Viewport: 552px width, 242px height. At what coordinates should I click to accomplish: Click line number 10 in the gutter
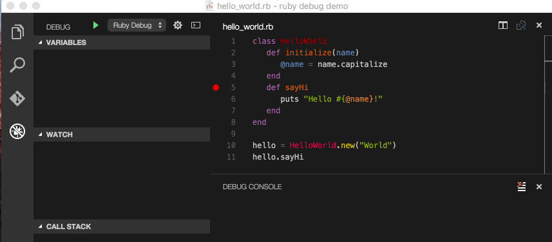click(231, 145)
